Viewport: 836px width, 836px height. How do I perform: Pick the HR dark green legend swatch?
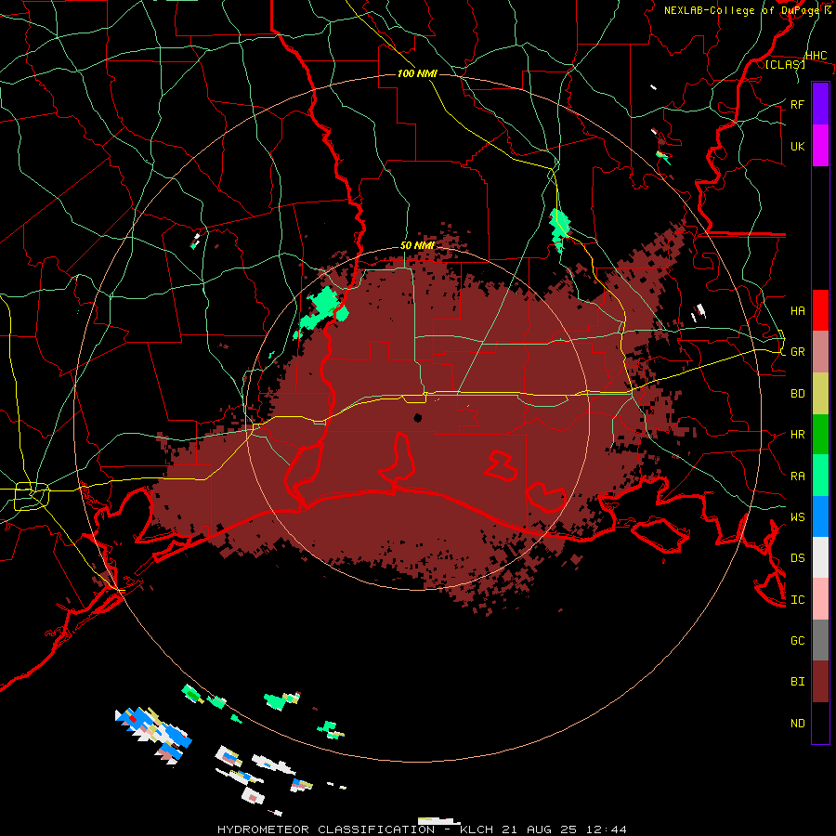(x=820, y=435)
